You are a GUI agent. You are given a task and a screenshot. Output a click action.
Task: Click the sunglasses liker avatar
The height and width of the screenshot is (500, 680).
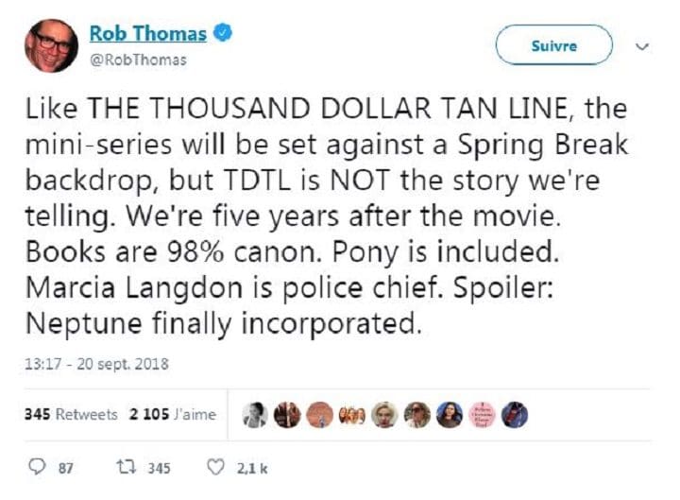tap(416, 414)
